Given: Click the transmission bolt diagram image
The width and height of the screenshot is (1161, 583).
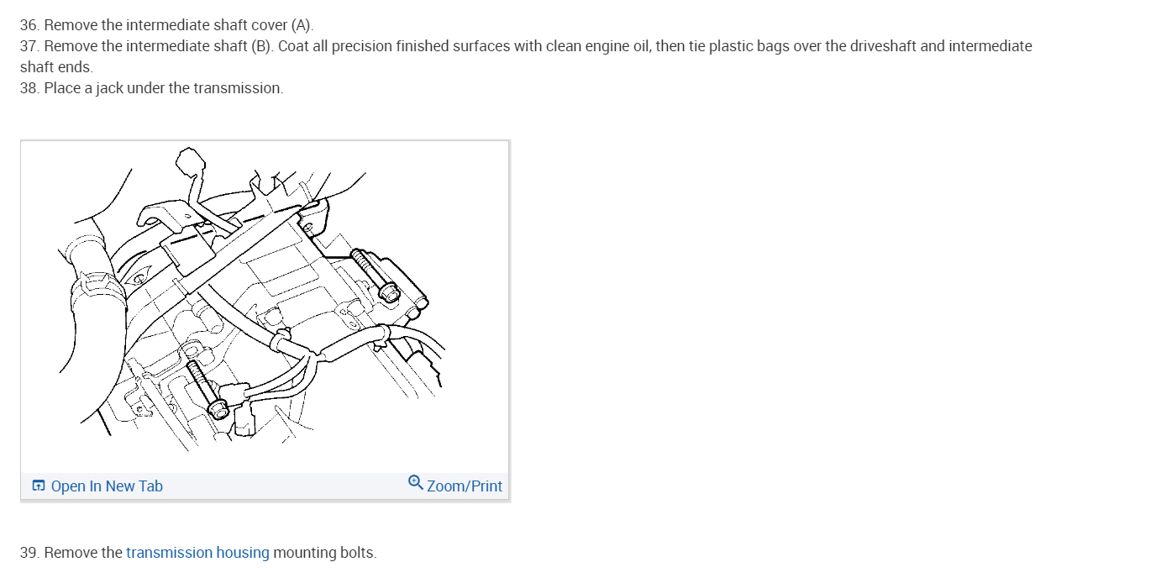Looking at the screenshot, I should (x=265, y=307).
